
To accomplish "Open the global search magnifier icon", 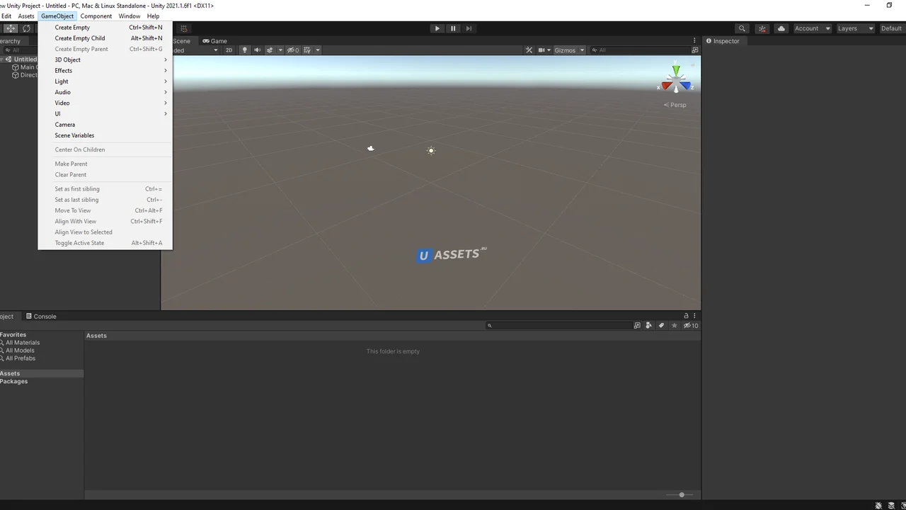I will pyautogui.click(x=742, y=28).
